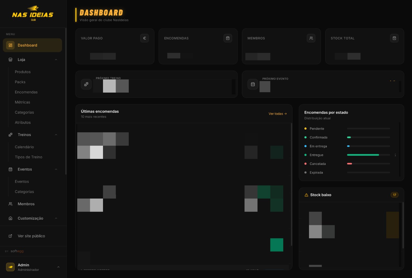Click the bag icon on Stock Total card
The height and width of the screenshot is (278, 412).
[394, 38]
